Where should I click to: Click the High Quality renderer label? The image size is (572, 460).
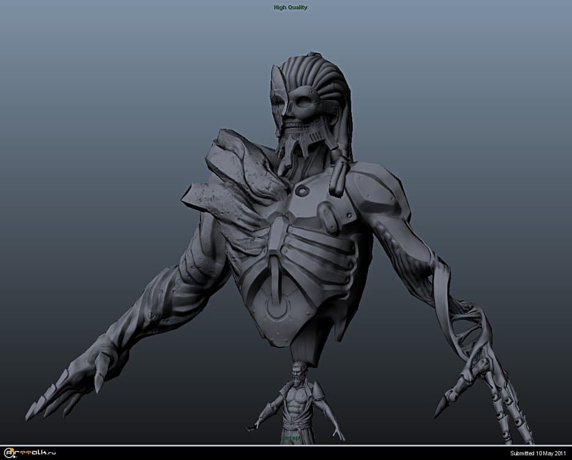click(290, 7)
